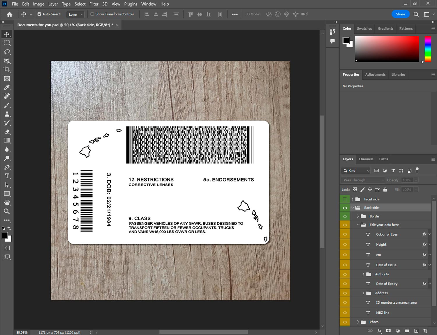Select the Lasso tool
The image size is (437, 335).
point(7,52)
